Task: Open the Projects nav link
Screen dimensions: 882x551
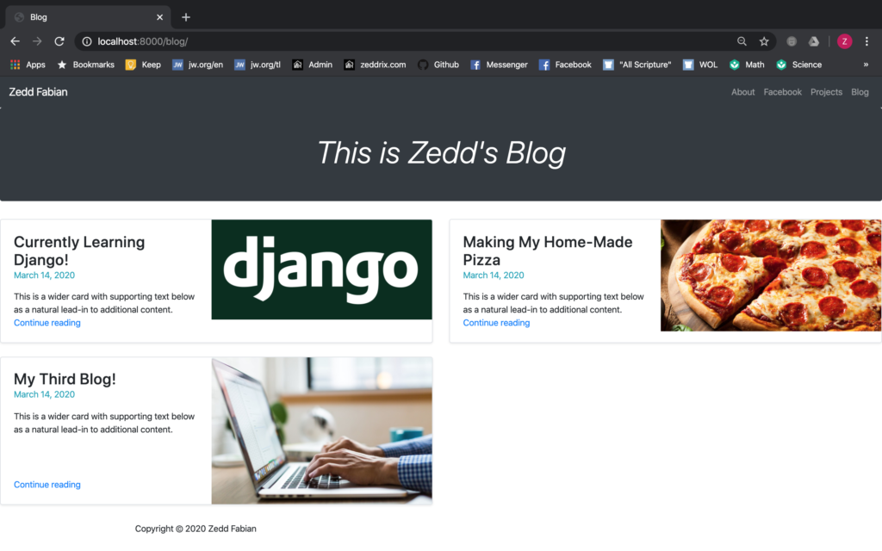Action: point(826,91)
